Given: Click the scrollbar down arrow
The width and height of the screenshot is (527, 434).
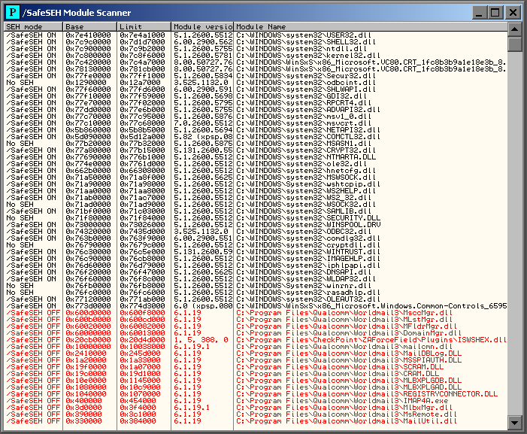Looking at the screenshot, I should [x=514, y=423].
